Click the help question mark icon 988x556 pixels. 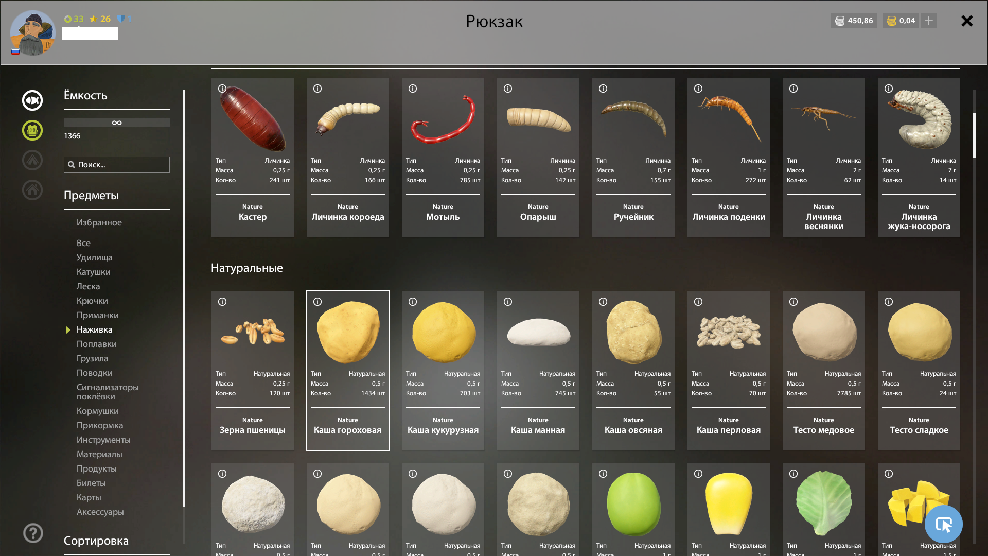coord(33,533)
